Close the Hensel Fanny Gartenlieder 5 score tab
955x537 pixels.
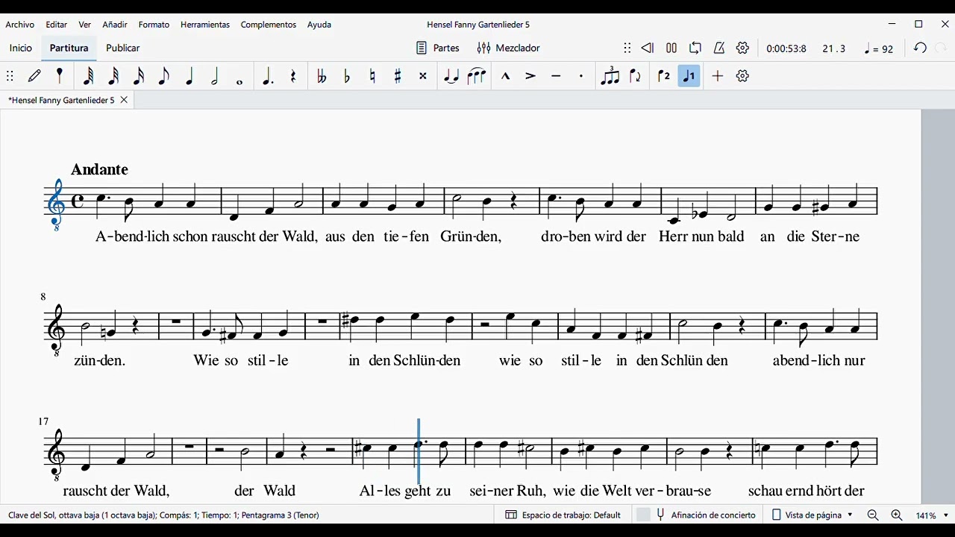124,99
